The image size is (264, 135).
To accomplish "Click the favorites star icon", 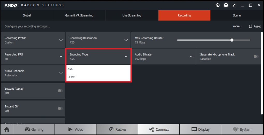I will click(234, 5).
